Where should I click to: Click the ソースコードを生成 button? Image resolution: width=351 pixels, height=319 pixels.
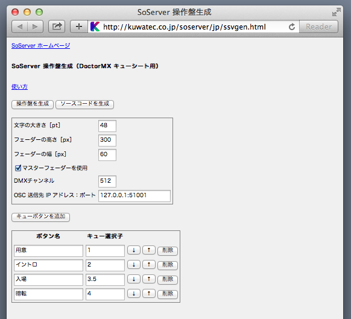click(x=84, y=104)
